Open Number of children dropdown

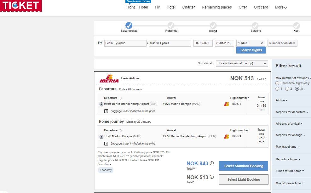282,43
